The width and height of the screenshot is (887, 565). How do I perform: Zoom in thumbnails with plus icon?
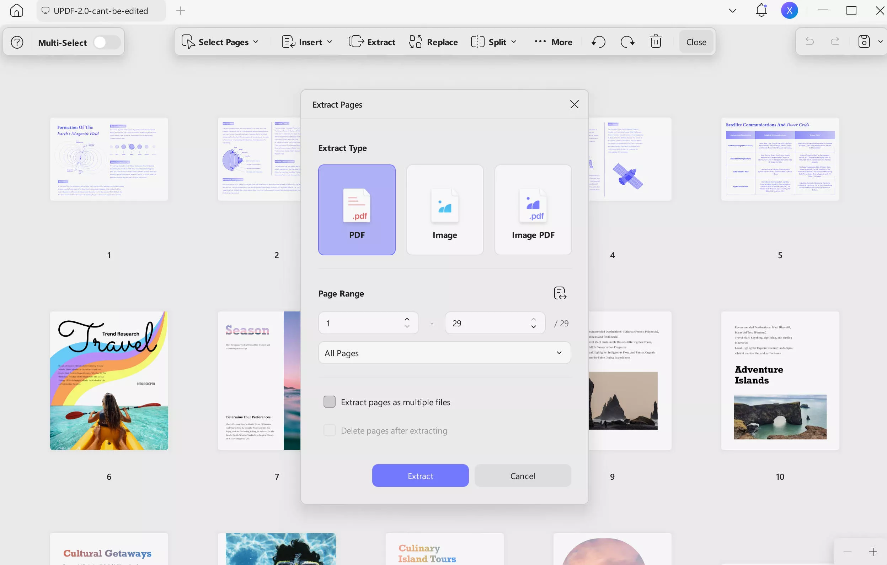(873, 552)
